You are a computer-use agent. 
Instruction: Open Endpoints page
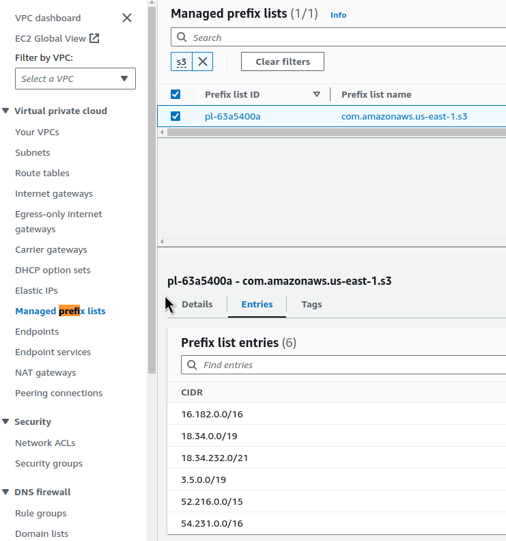tap(37, 332)
